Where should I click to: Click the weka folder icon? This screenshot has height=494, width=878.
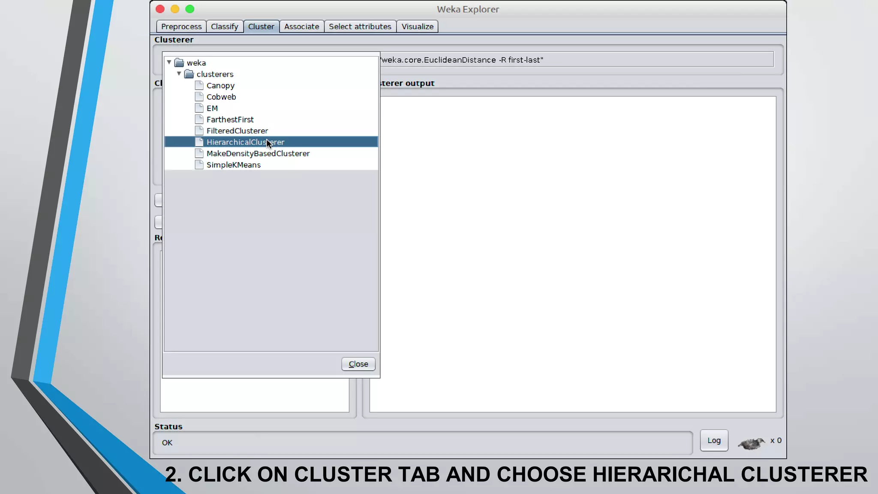coord(179,63)
